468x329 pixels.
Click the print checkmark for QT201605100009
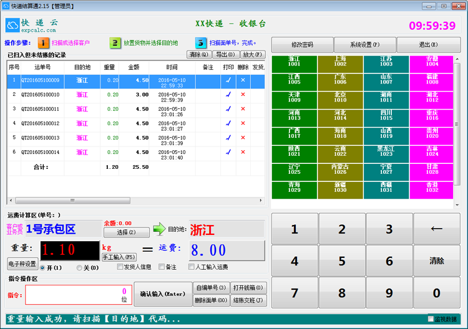228,80
